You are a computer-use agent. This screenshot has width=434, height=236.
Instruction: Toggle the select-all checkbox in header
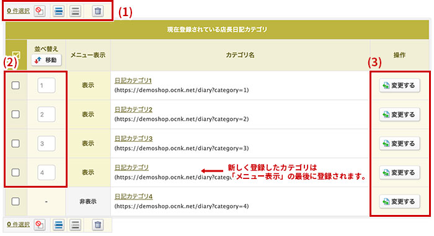click(16, 55)
